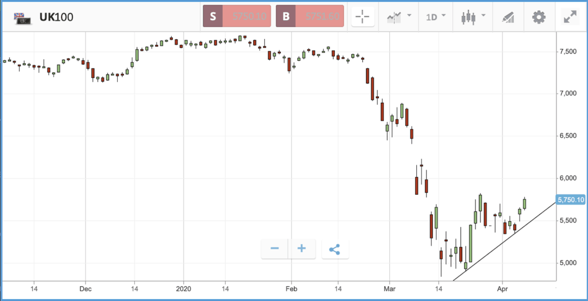This screenshot has height=301, width=588.
Task: Select the drawn ascending trendline
Action: [x=504, y=241]
